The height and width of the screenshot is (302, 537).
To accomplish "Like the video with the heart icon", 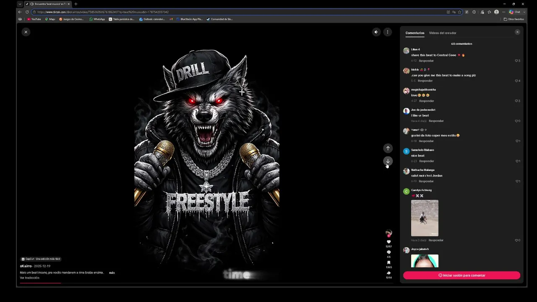I will point(388,242).
